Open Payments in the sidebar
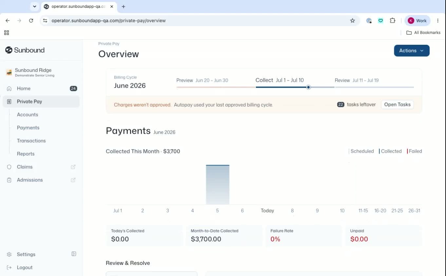 [28, 128]
